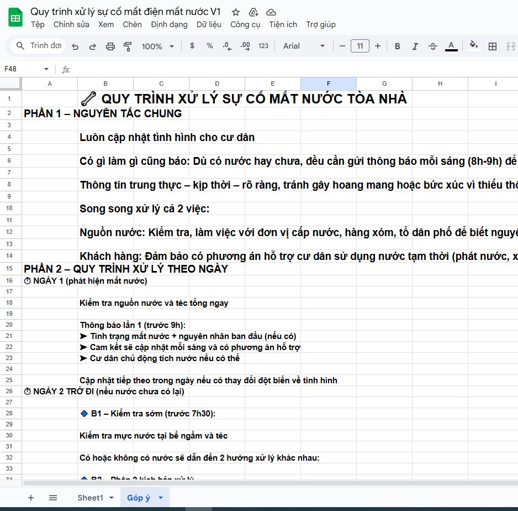Click the cloud document status icon
Screen dimensions: 518x511
(271, 12)
